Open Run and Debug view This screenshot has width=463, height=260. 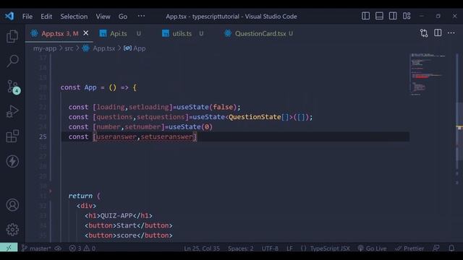click(12, 111)
